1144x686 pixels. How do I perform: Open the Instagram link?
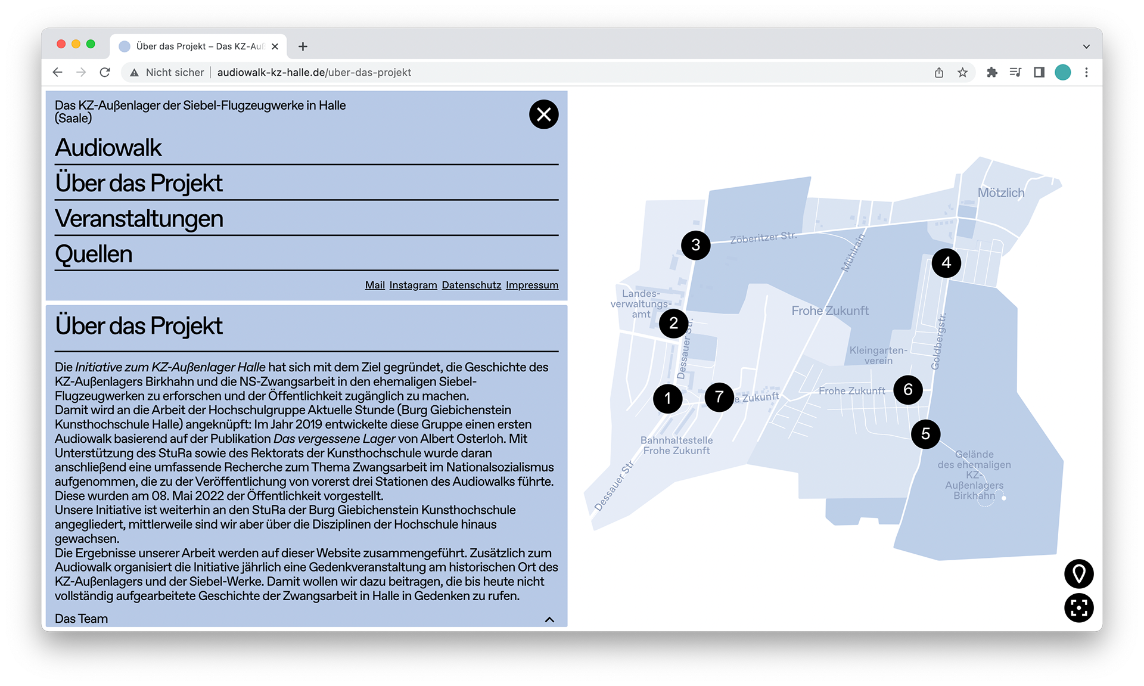click(x=413, y=285)
